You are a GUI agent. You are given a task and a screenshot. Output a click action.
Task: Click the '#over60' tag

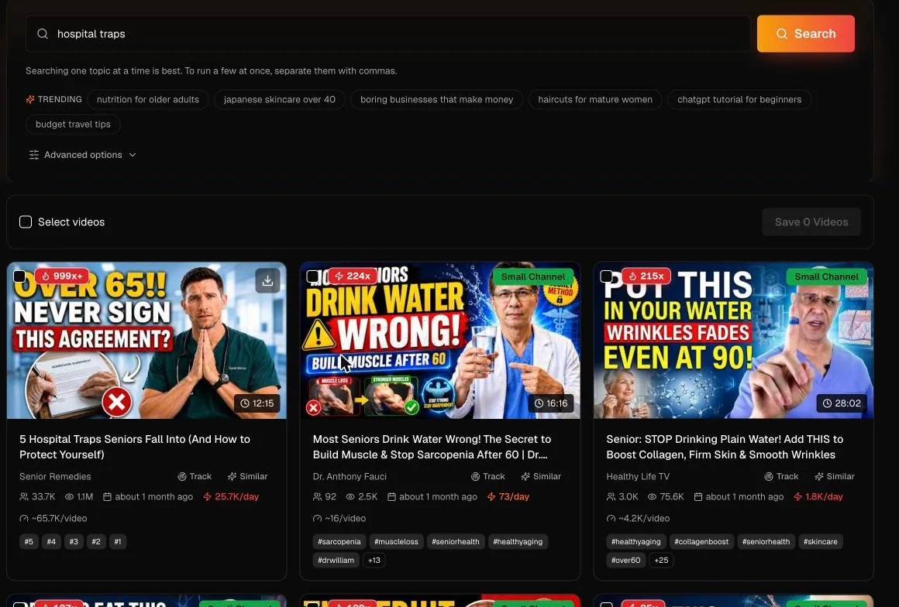pyautogui.click(x=625, y=560)
